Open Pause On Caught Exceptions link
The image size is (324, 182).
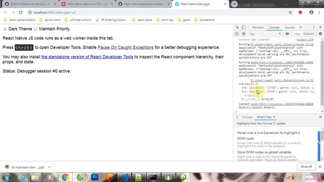coord(126,48)
